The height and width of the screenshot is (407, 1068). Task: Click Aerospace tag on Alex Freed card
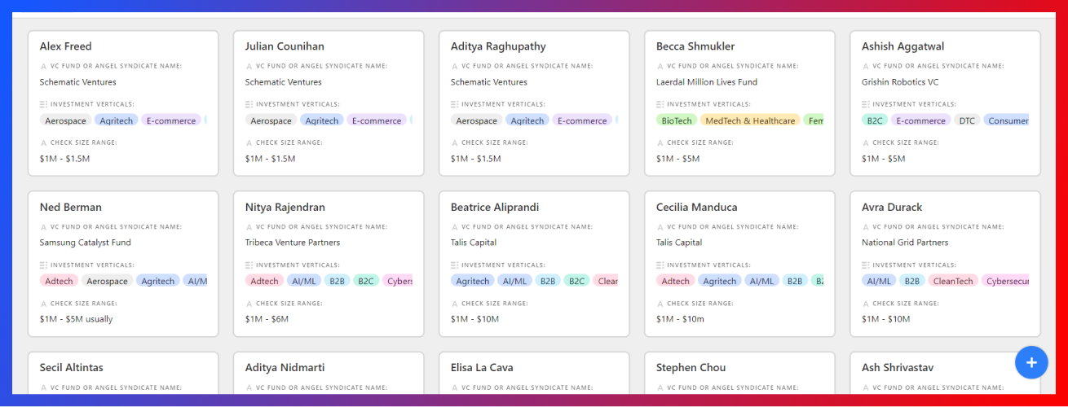pyautogui.click(x=65, y=120)
